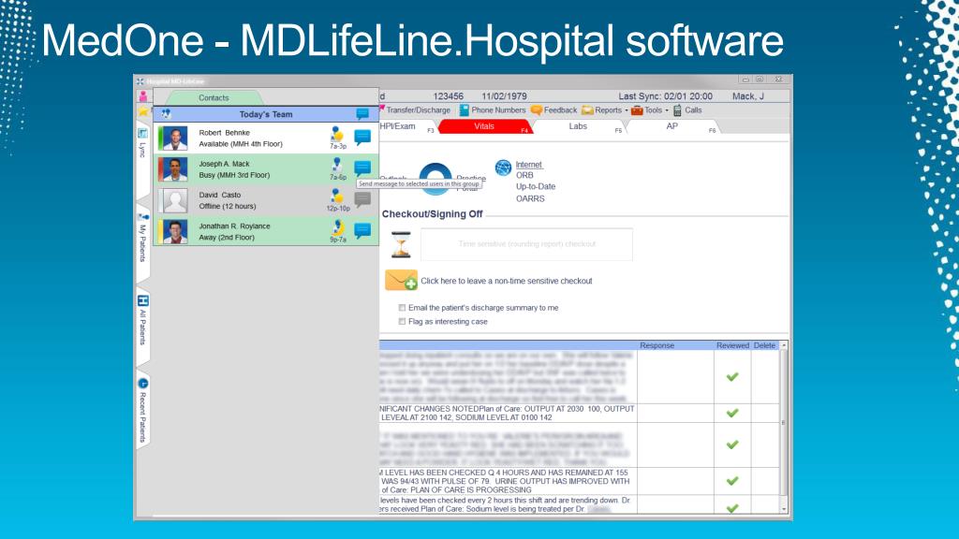Check 'Flag as interesting case'
This screenshot has width=959, height=539.
(402, 322)
